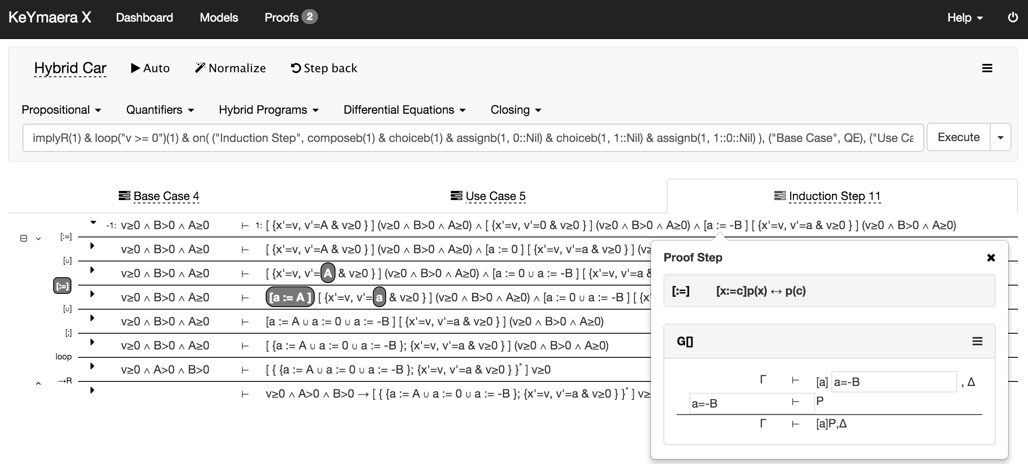The width and height of the screenshot is (1028, 464).
Task: Collapse the top sequent with its down triangle
Action: (93, 223)
